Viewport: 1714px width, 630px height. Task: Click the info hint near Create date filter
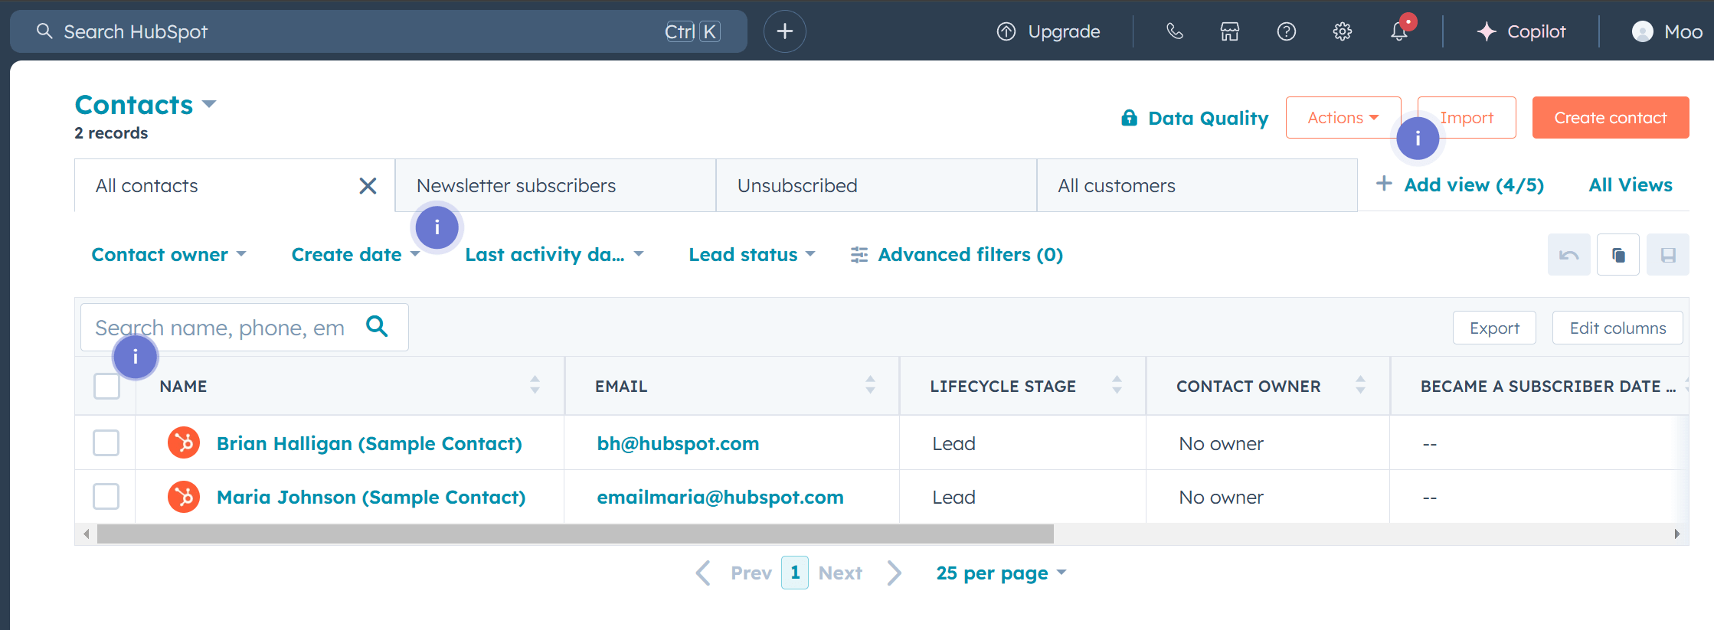point(437,227)
